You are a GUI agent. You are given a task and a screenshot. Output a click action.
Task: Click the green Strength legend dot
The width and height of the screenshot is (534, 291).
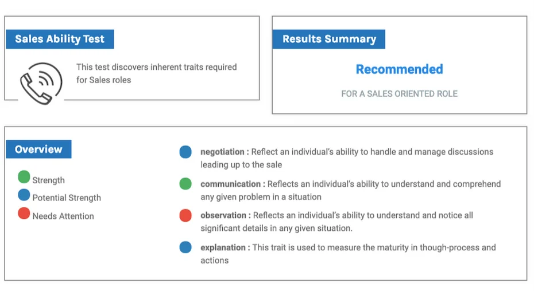click(x=24, y=177)
